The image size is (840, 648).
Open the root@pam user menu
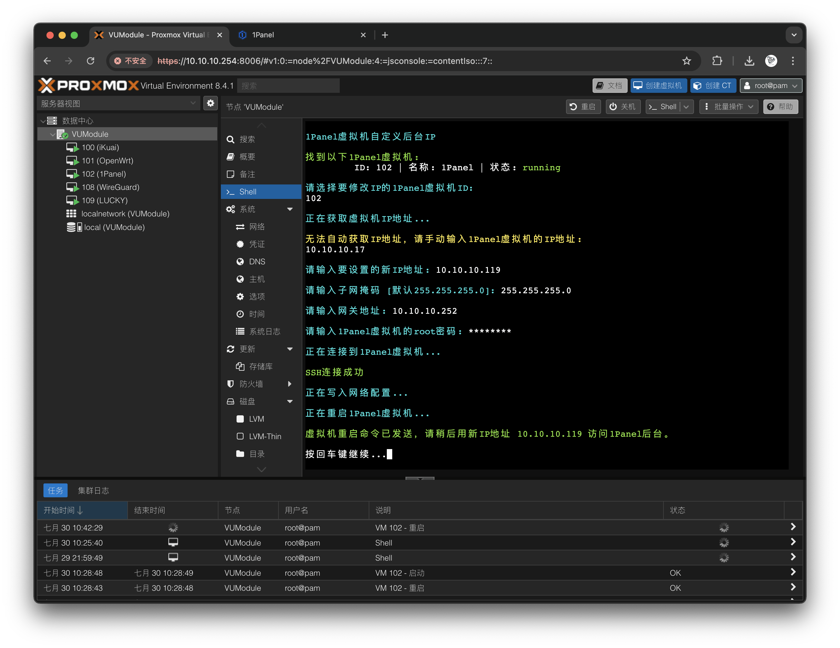point(771,86)
